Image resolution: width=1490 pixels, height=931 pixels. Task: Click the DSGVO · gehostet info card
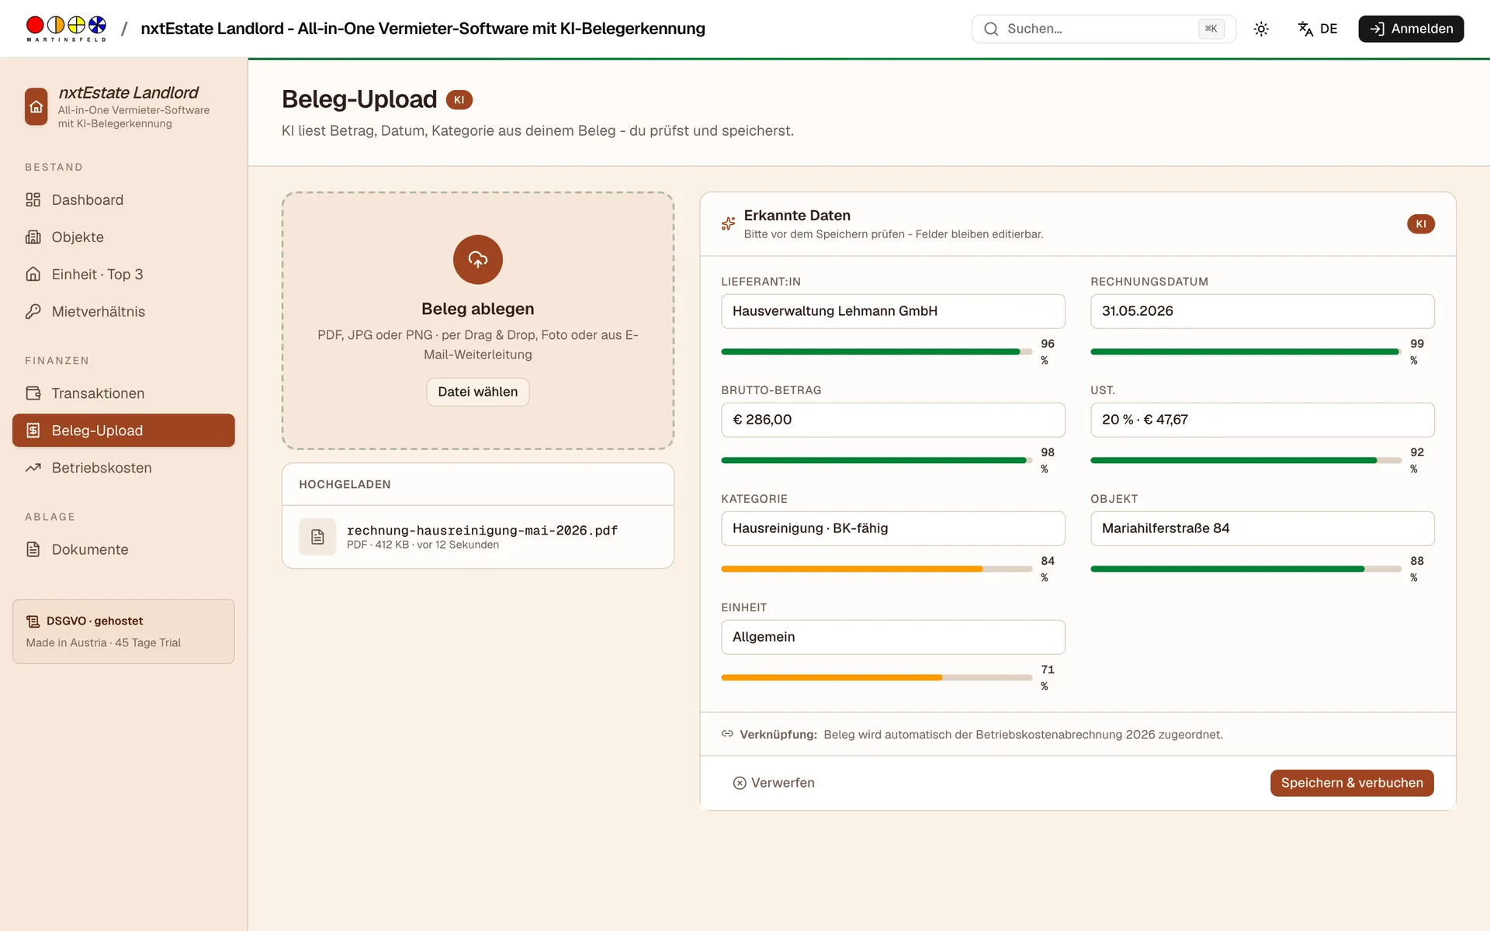tap(123, 632)
